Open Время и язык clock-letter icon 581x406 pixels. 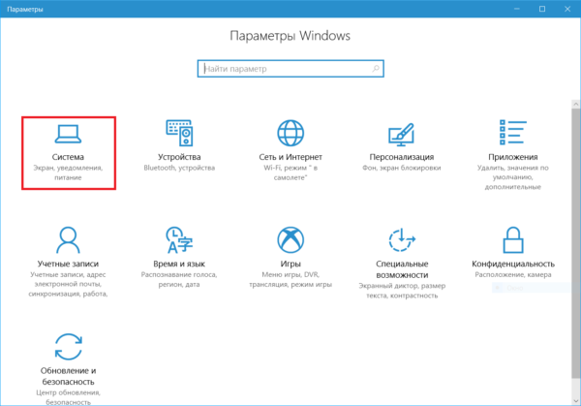click(179, 239)
